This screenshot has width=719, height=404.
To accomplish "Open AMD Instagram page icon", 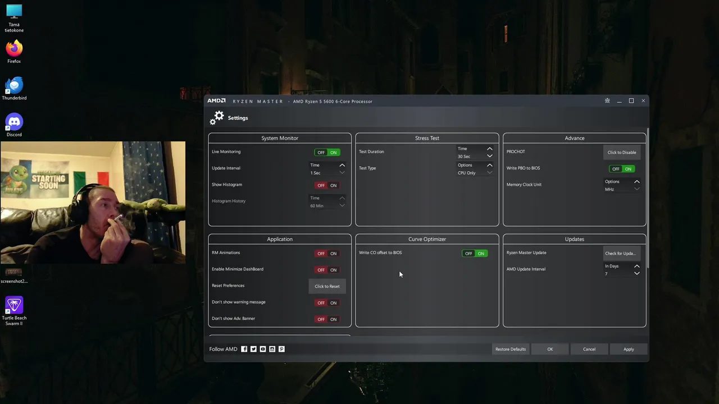I will [272, 349].
